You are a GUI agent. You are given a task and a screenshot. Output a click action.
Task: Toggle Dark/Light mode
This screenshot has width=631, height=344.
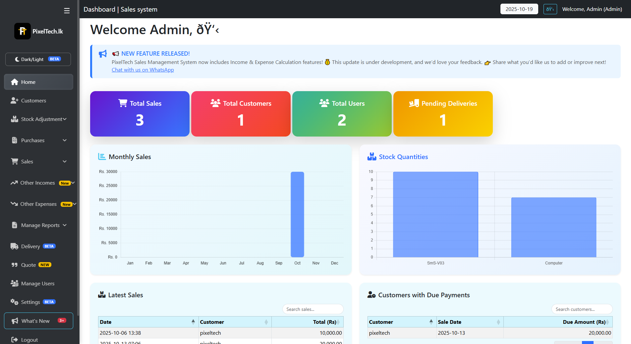click(x=38, y=59)
